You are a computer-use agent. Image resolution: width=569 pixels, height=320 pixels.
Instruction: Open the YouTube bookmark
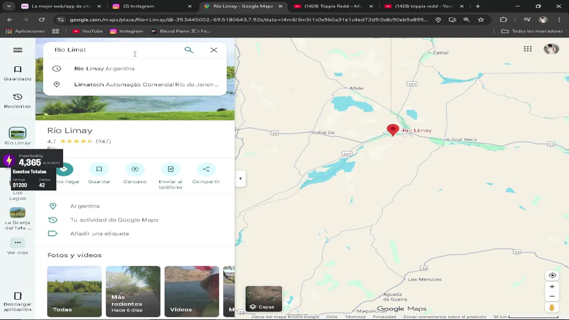coord(88,31)
